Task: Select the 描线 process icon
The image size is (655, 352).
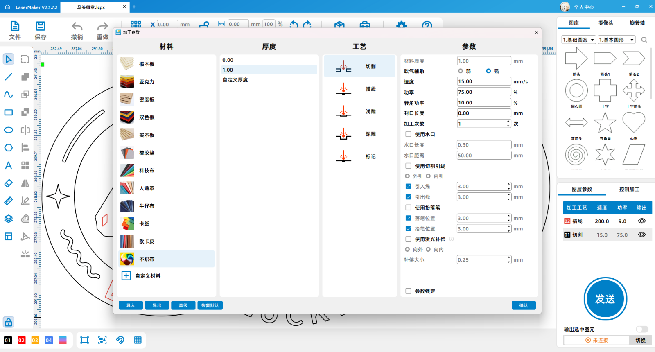Action: point(343,89)
